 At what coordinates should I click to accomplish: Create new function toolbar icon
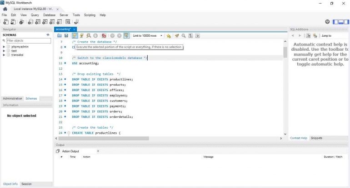tap(59, 22)
